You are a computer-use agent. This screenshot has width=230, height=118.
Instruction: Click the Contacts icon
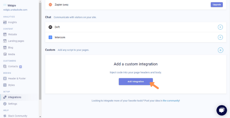click(x=5, y=66)
